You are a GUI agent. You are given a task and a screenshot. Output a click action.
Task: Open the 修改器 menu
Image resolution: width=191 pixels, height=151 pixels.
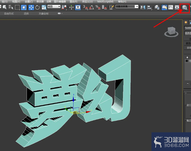(x=40, y=2)
